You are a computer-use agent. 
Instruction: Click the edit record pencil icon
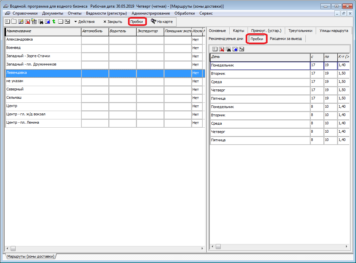21,22
